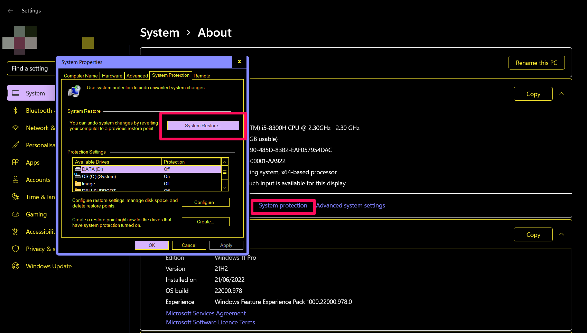
Task: Click the System breadcrumb
Action: click(x=160, y=33)
